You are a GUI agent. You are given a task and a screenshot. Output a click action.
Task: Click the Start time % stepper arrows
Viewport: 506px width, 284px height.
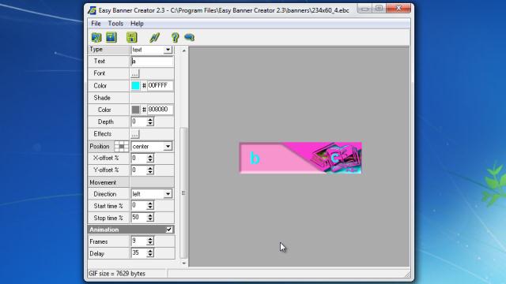150,206
